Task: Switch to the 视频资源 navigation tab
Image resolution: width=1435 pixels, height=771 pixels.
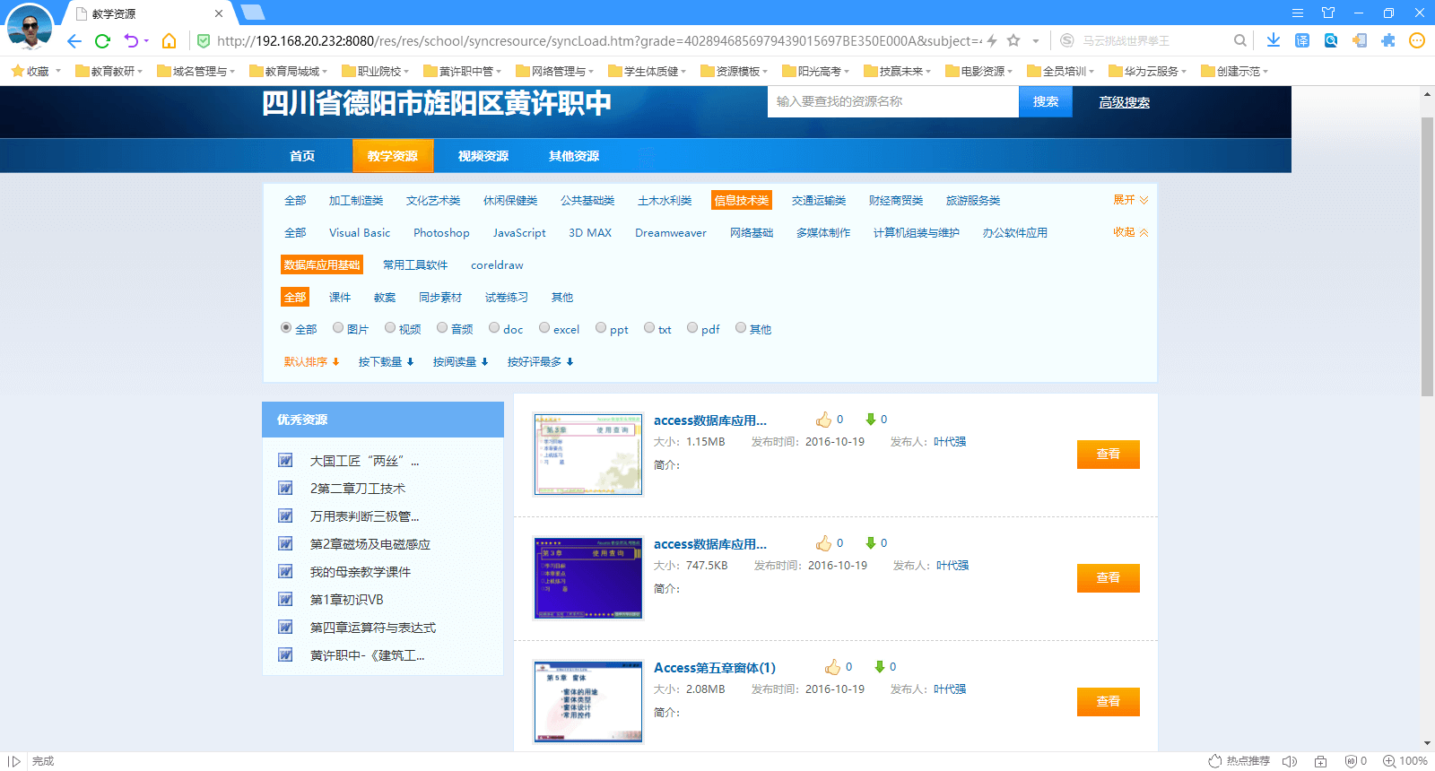Action: tap(483, 156)
